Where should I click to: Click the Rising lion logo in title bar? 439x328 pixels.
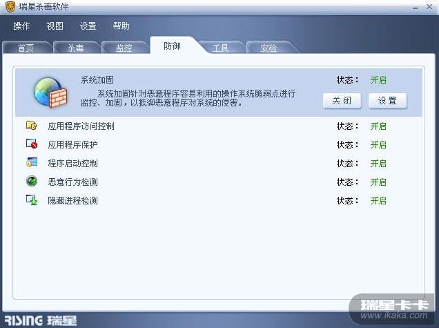[x=10, y=7]
